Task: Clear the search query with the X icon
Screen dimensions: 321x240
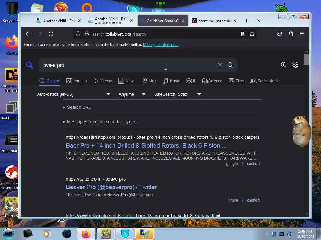Action: click(x=220, y=65)
